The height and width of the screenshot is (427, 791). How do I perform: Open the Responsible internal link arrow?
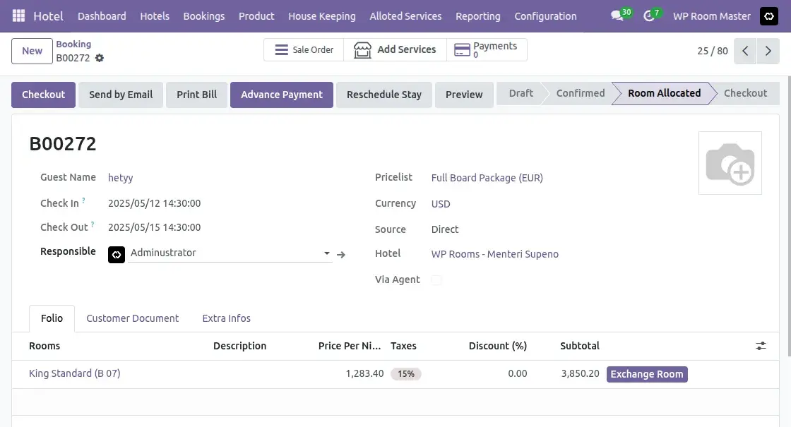[x=341, y=254]
